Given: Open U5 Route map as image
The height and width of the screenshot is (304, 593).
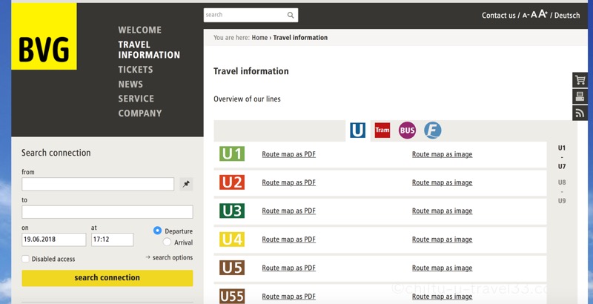Looking at the screenshot, I should click(442, 268).
